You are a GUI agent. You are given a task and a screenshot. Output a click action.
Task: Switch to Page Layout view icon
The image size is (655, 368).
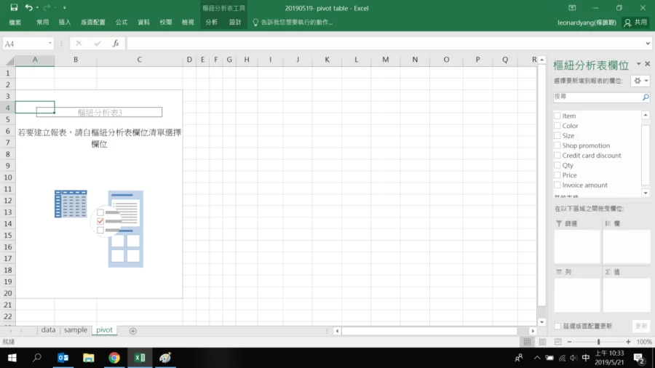click(542, 342)
